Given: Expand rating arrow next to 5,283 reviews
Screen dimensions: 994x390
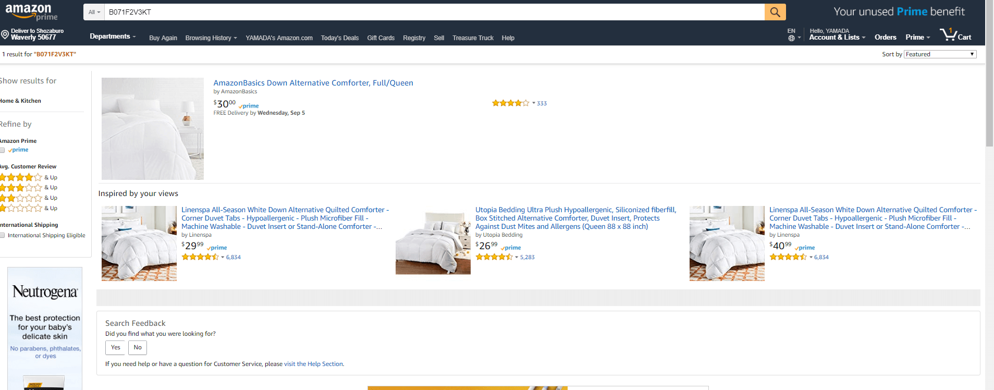Looking at the screenshot, I should coord(517,257).
